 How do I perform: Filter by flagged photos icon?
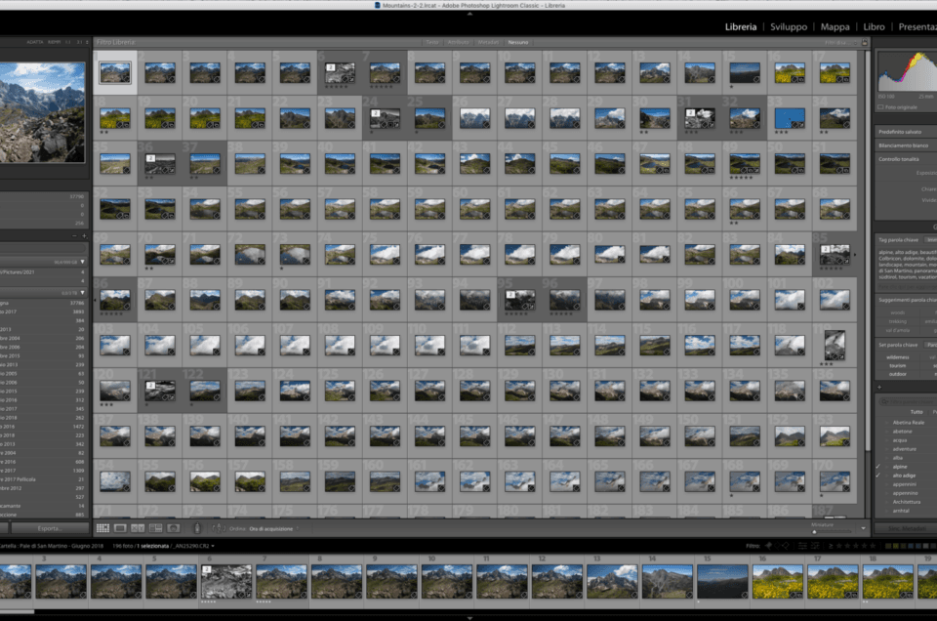[x=769, y=546]
